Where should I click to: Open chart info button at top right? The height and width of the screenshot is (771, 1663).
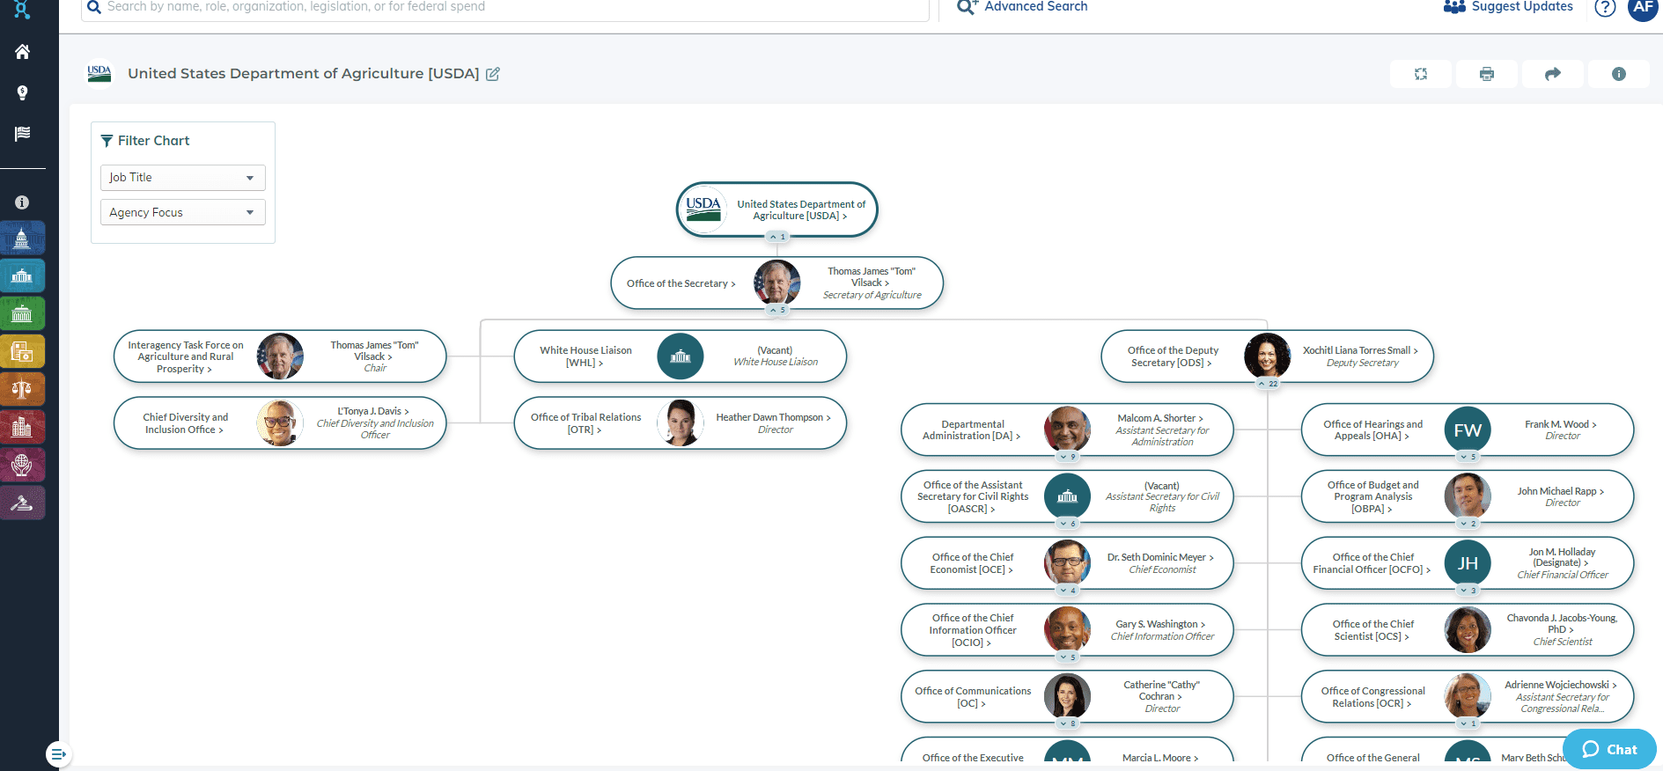1619,74
